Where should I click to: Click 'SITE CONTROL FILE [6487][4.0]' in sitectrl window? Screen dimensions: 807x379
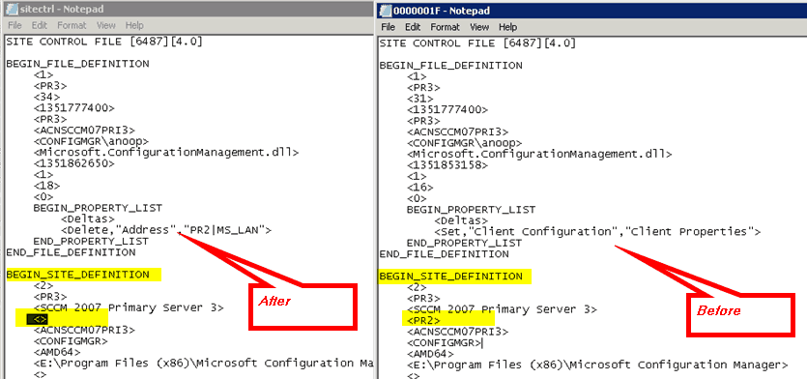pyautogui.click(x=104, y=42)
